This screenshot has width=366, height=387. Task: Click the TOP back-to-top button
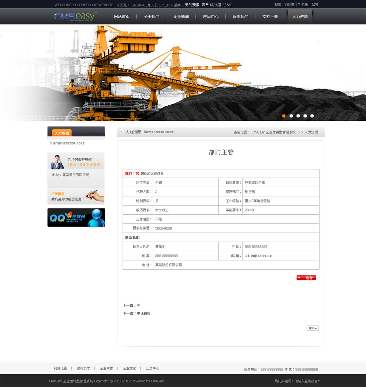click(313, 328)
